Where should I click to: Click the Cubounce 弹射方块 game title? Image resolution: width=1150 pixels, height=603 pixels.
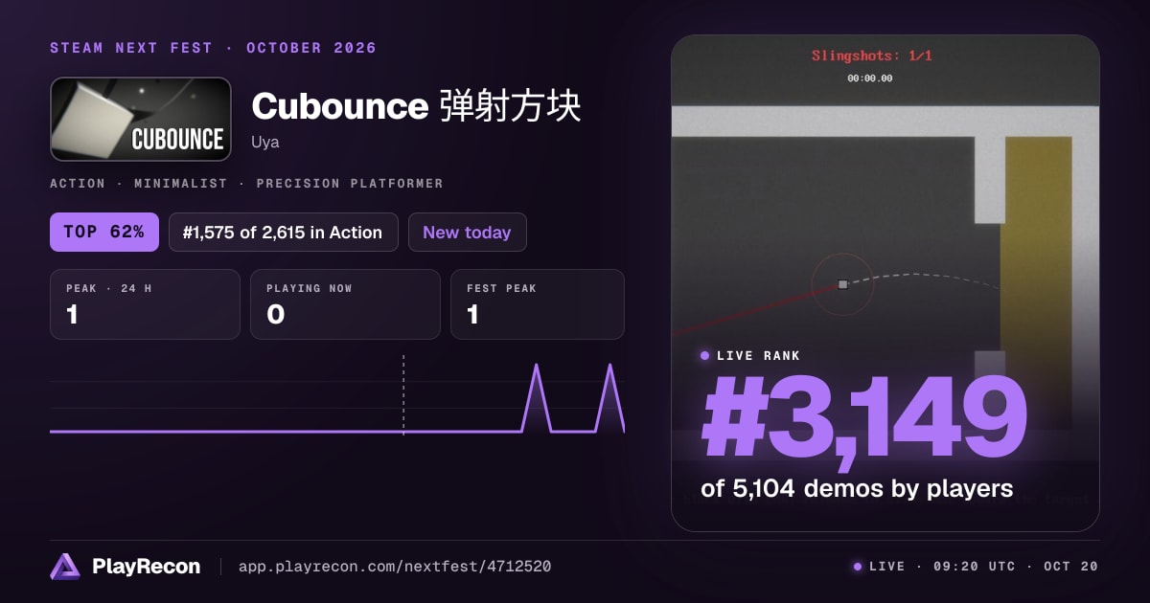point(416,107)
